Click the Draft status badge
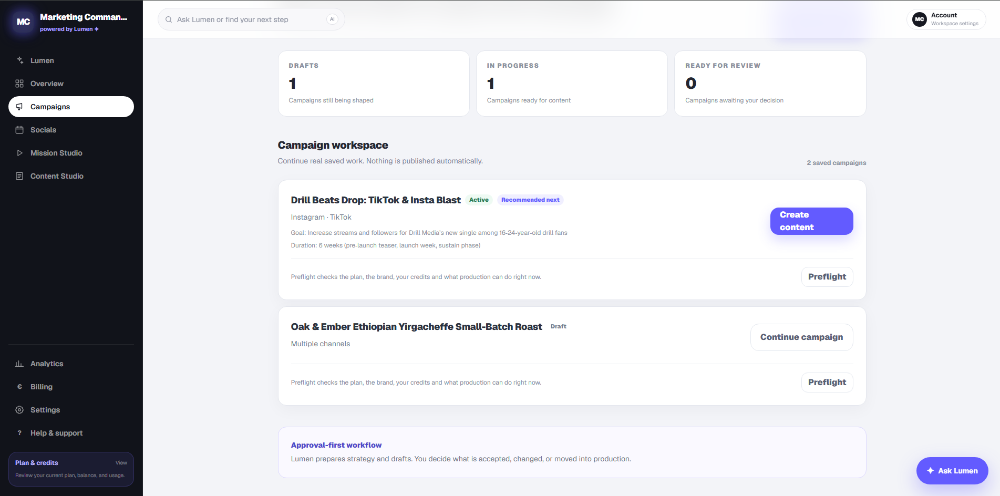1000x496 pixels. point(558,326)
